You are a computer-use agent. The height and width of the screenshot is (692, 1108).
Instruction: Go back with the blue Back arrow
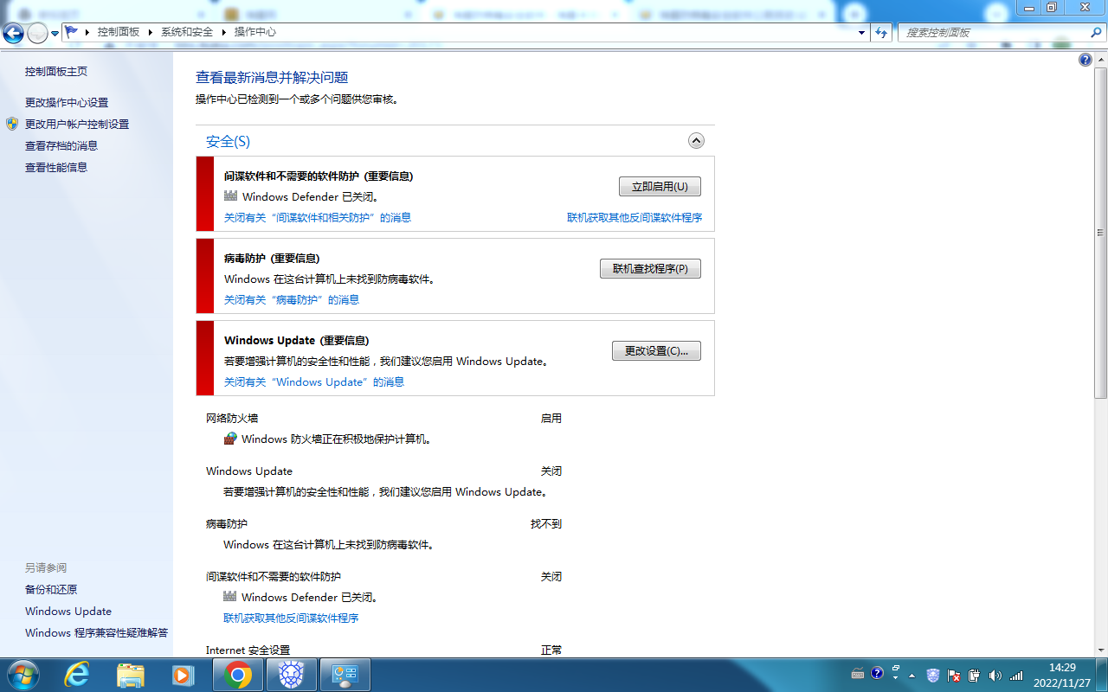point(13,33)
